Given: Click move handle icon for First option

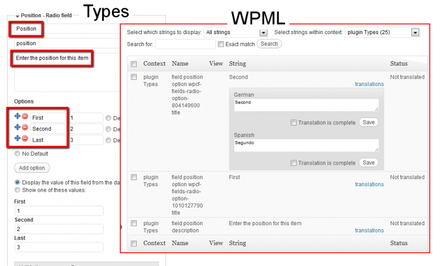Looking at the screenshot, I should point(18,116).
